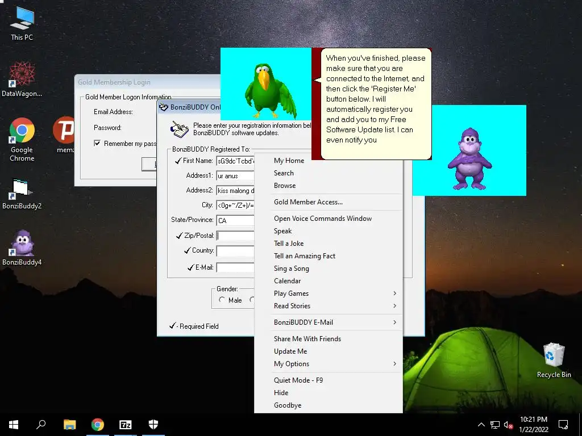The image size is (582, 436).
Task: Click the speech balloon text
Action: coord(376,99)
